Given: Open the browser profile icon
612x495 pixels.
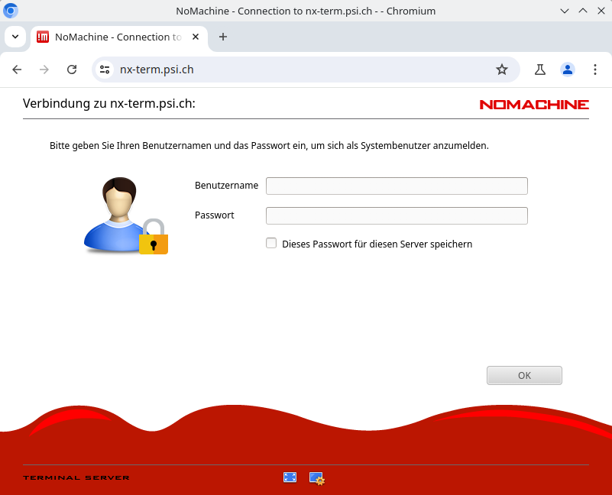Looking at the screenshot, I should [x=568, y=70].
